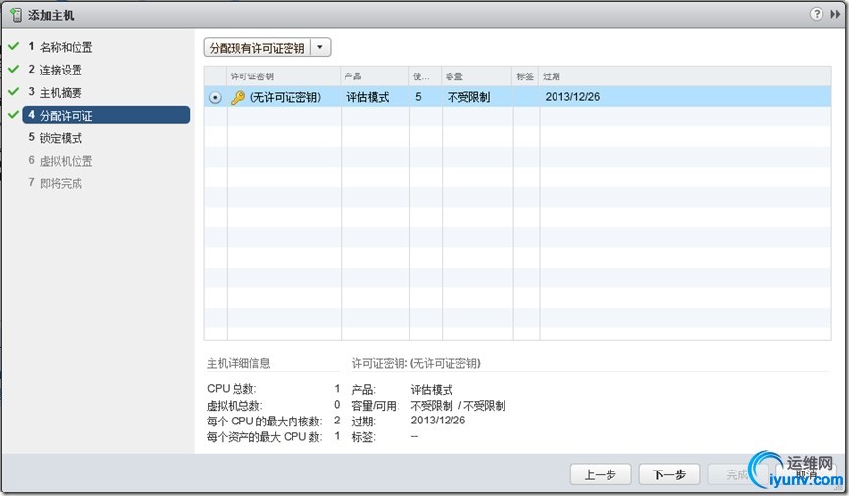Click the 每个资产的最大 CPU 数 label
Image resolution: width=849 pixels, height=496 pixels.
264,436
